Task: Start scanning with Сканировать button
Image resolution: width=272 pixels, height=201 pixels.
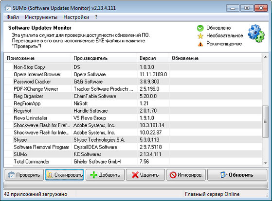Action: pos(65,175)
